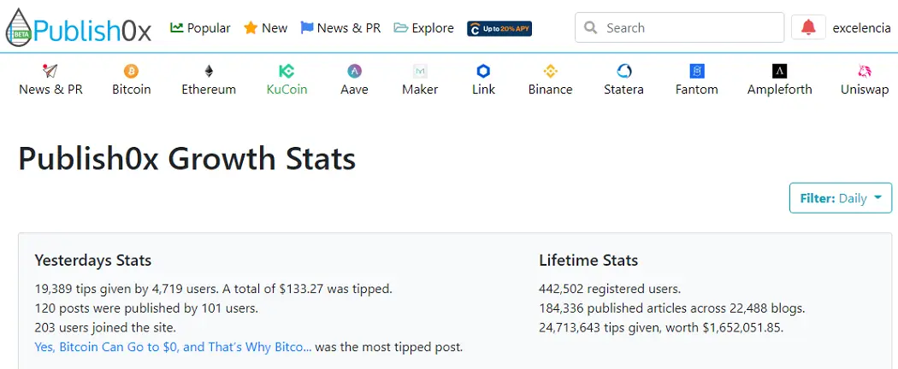The height and width of the screenshot is (369, 898).
Task: Click the Chainlink hexagon icon
Action: [x=483, y=72]
